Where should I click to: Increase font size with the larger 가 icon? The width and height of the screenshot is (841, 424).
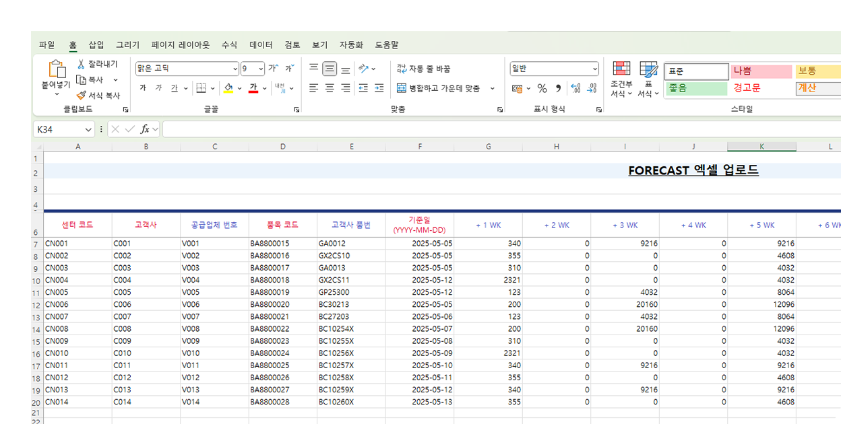(x=273, y=69)
